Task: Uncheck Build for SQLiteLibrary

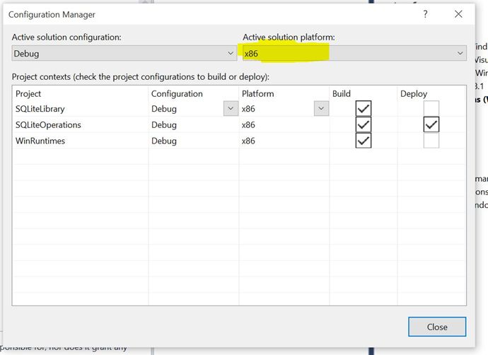Action: (x=364, y=109)
